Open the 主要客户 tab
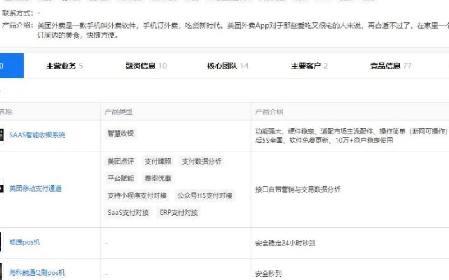Image resolution: width=449 pixels, height=280 pixels. point(309,66)
